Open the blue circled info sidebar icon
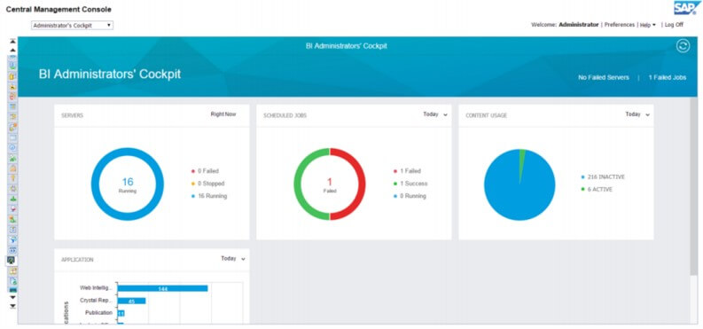 (12, 147)
